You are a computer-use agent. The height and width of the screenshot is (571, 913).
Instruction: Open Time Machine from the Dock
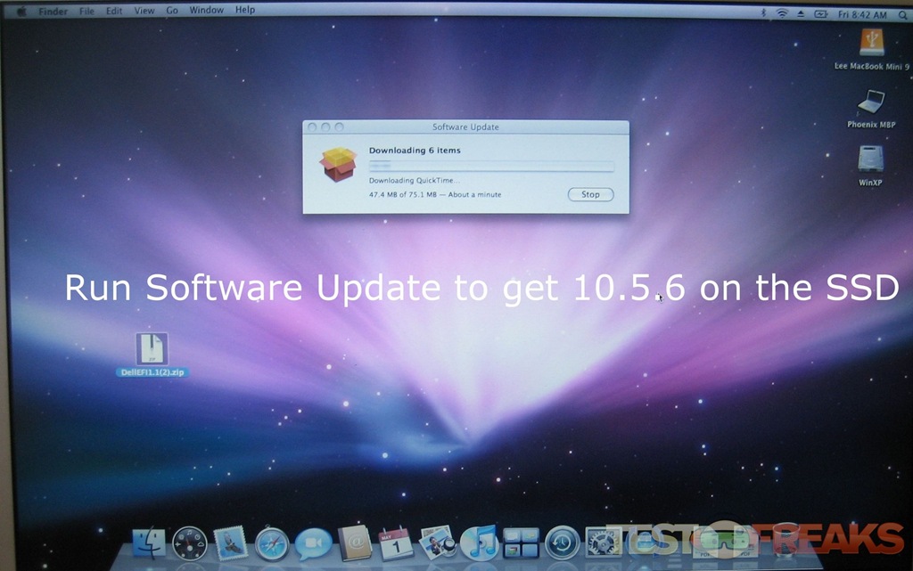(x=562, y=542)
